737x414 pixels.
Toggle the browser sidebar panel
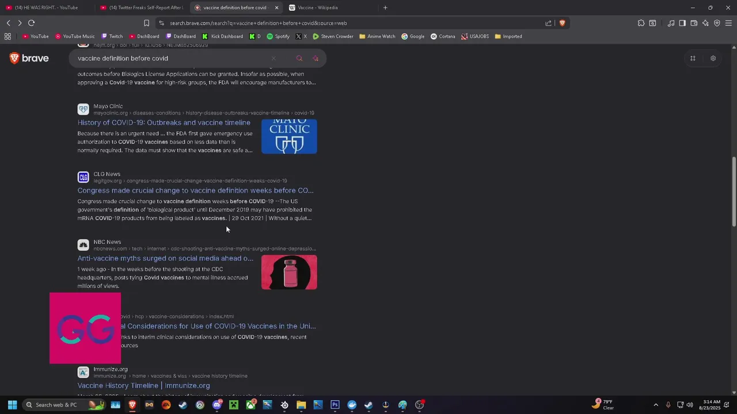click(x=682, y=23)
